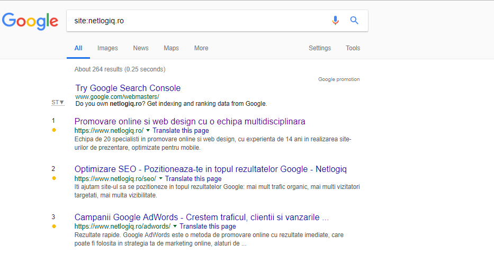This screenshot has width=494, height=253.
Task: Click the magnifying glass search button
Action: pos(354,21)
